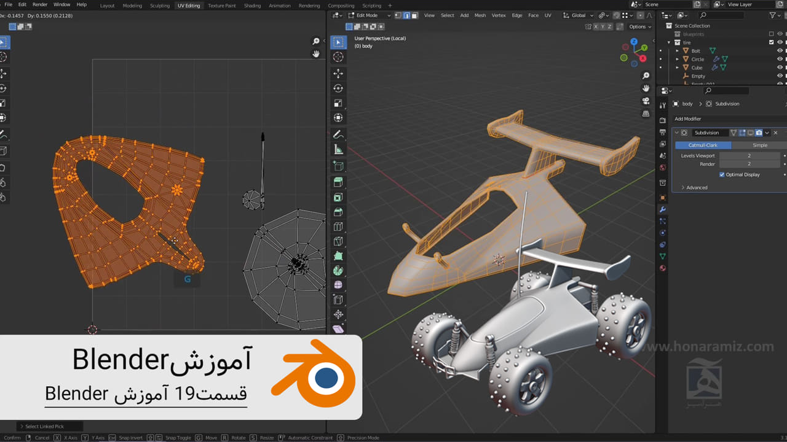
Task: Open the Vertex menu in viewport
Action: pos(499,15)
